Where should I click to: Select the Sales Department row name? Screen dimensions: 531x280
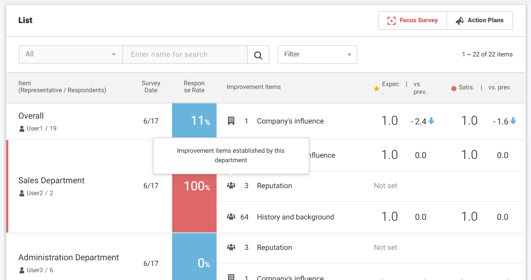pyautogui.click(x=51, y=180)
